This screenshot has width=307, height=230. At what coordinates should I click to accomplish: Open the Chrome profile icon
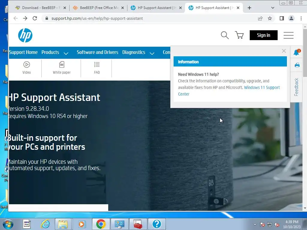(x=291, y=18)
